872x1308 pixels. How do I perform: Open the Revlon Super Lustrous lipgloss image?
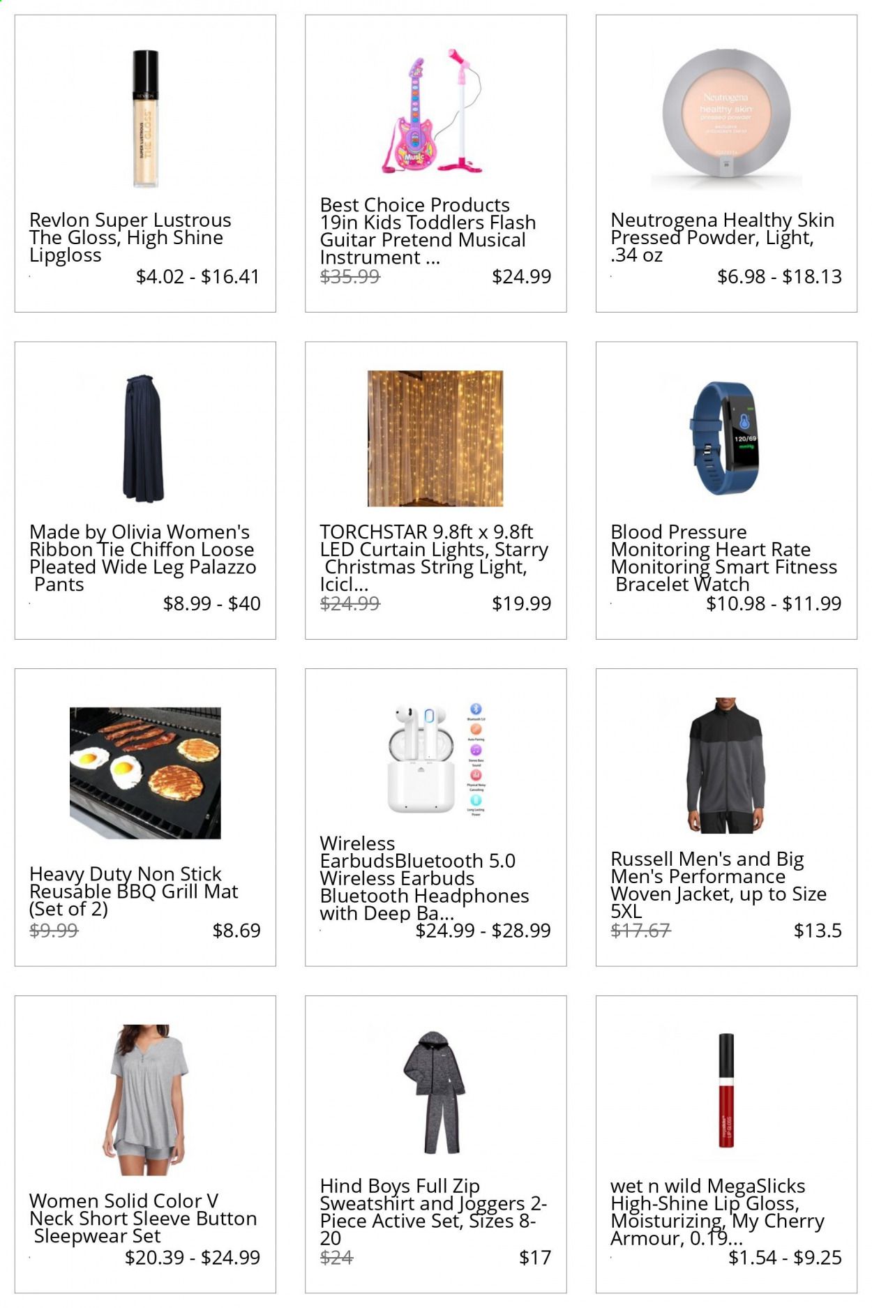(x=145, y=119)
